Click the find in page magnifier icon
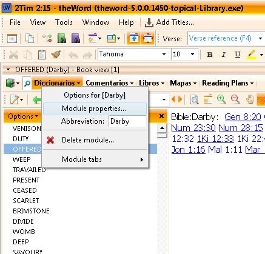Viewport: 265px width, 254px height. (x=194, y=99)
